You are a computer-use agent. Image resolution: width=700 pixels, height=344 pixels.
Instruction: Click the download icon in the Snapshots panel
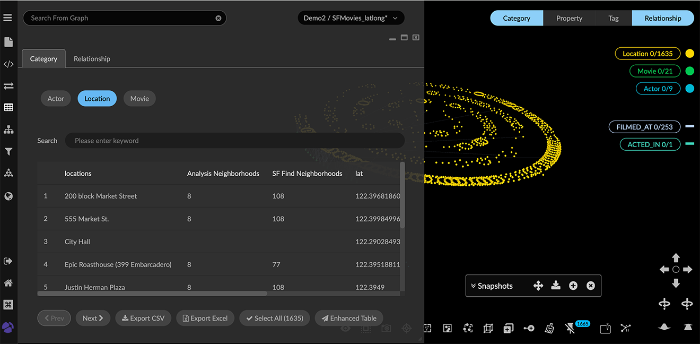click(556, 286)
